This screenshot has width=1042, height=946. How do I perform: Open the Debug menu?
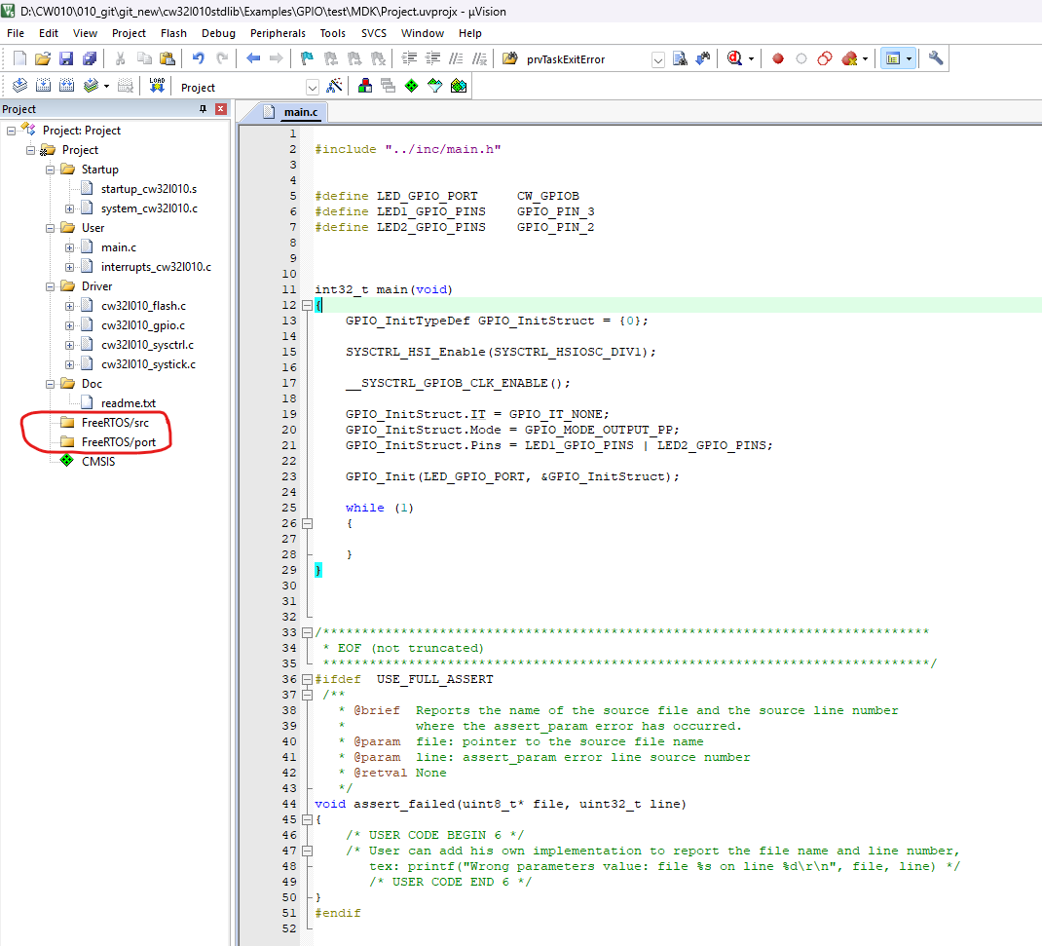click(x=219, y=33)
